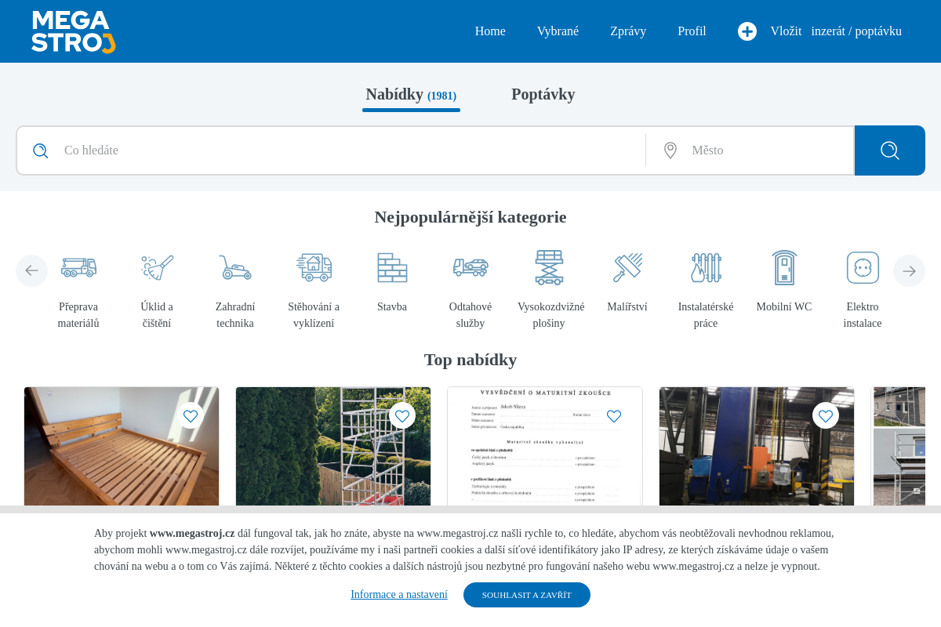Favorite the scaffolding by hedge offer
This screenshot has height=627, width=941.
[402, 415]
